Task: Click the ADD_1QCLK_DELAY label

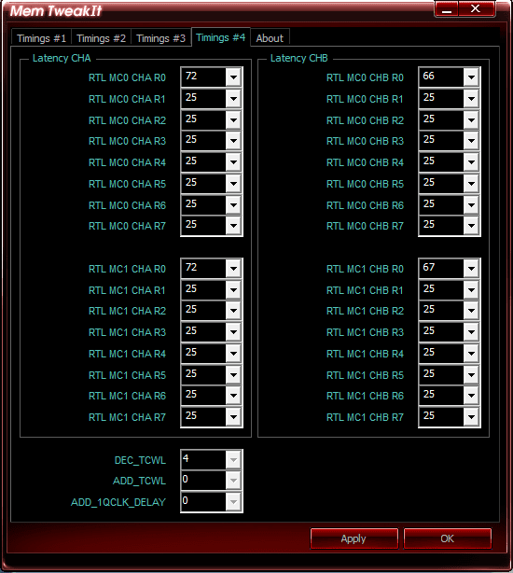Action: point(118,502)
